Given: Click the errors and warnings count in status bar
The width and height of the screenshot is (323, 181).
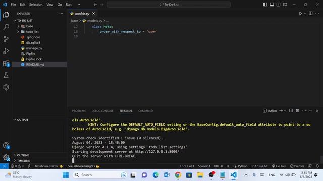Looking at the screenshot, I should click(x=17, y=166).
